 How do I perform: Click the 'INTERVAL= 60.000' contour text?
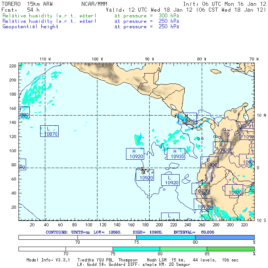pos(194,232)
